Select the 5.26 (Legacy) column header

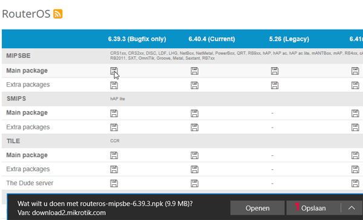point(289,39)
